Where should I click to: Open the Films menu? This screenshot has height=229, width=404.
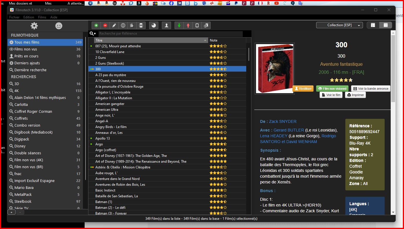(42, 17)
